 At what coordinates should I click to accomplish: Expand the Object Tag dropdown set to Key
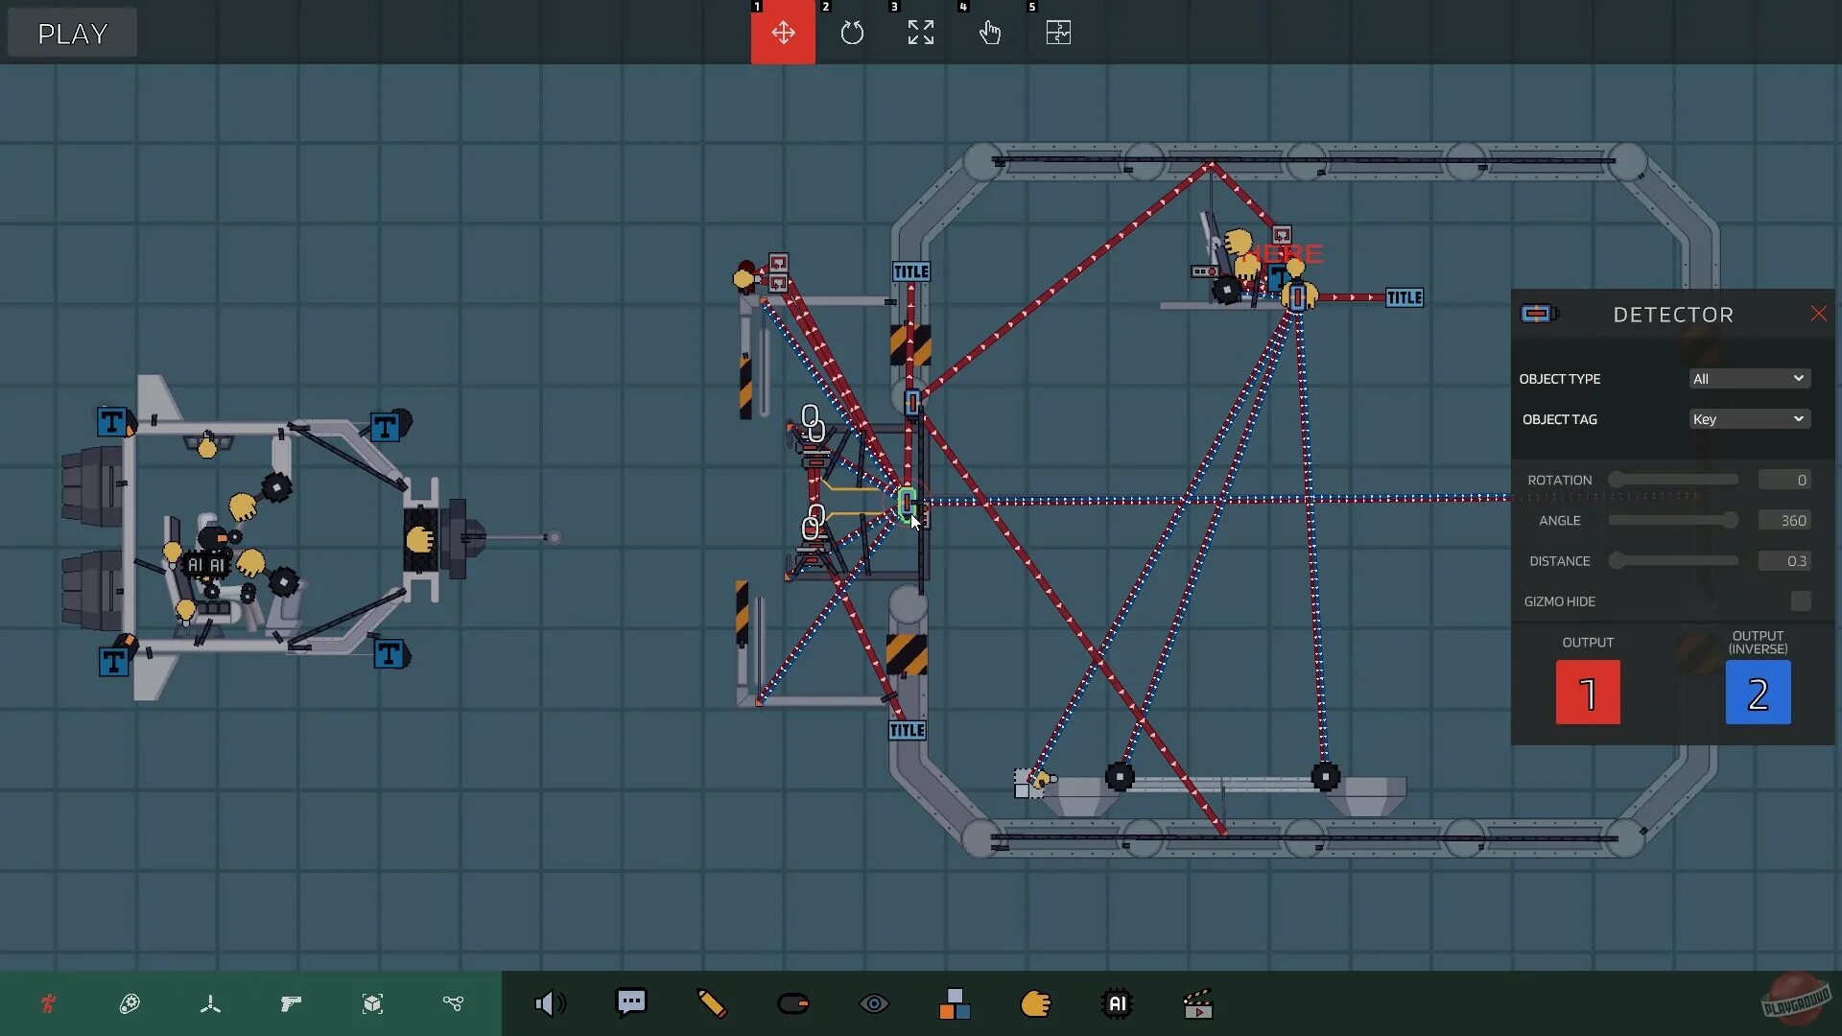click(1749, 419)
